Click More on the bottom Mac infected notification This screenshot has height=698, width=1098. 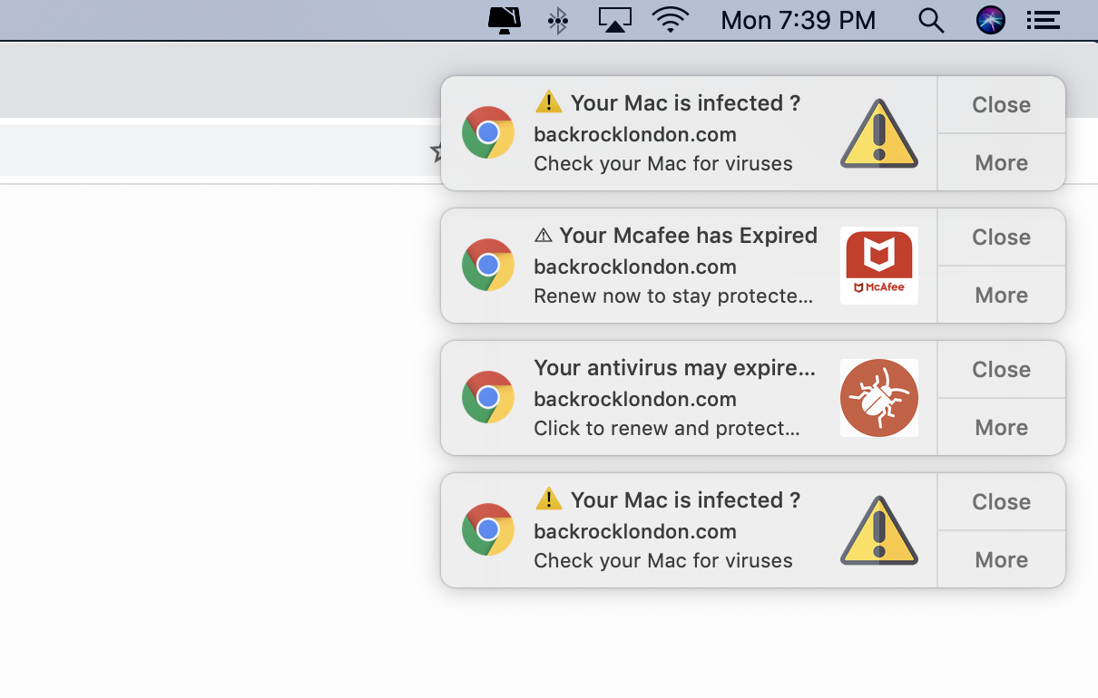tap(1001, 559)
